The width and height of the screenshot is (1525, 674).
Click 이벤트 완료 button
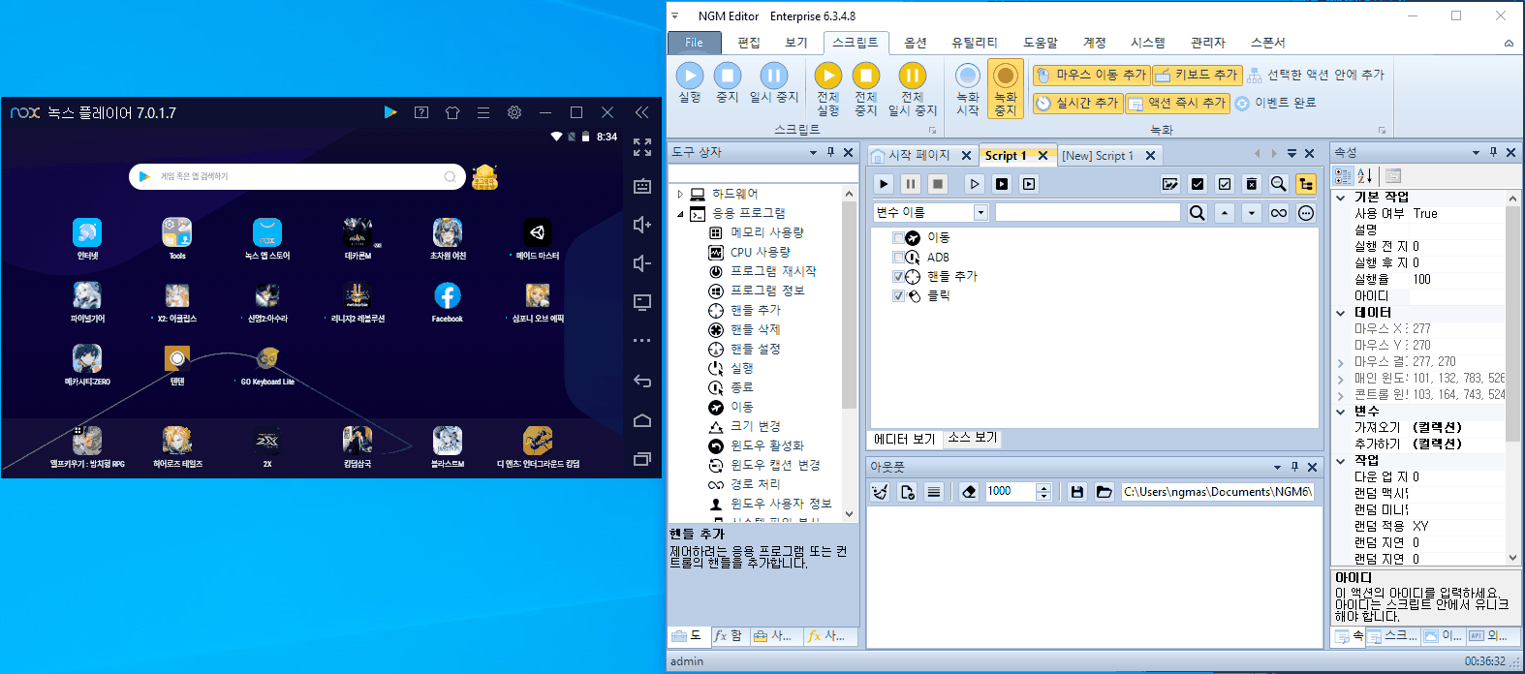[x=1275, y=103]
